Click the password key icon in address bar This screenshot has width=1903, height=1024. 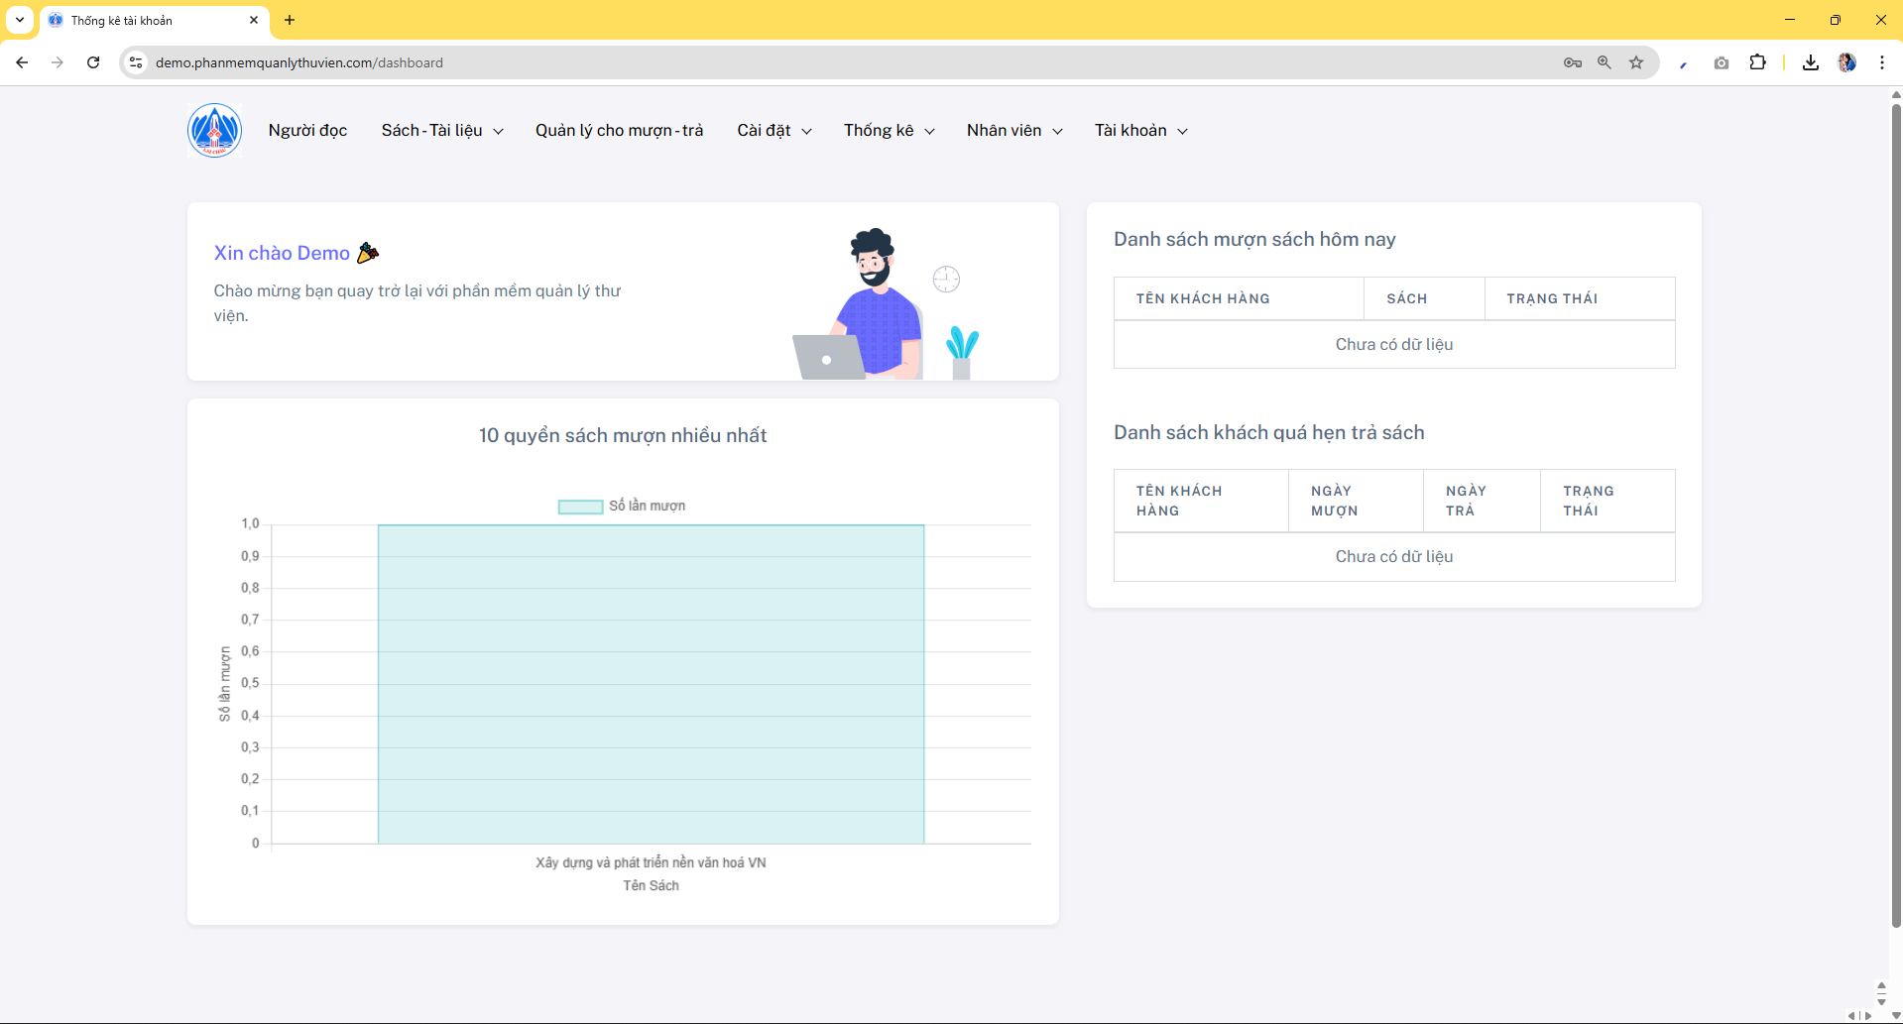click(x=1573, y=62)
